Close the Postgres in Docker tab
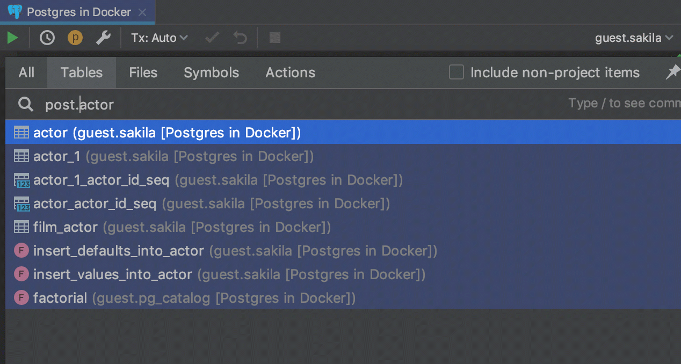681x364 pixels. click(142, 12)
